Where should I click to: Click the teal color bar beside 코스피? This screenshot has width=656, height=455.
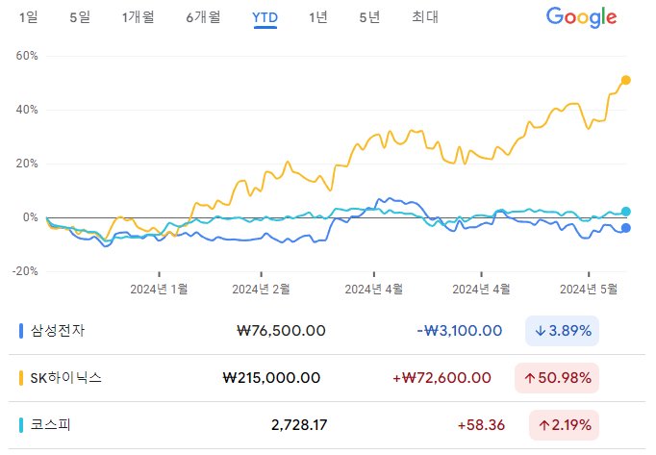(x=21, y=425)
